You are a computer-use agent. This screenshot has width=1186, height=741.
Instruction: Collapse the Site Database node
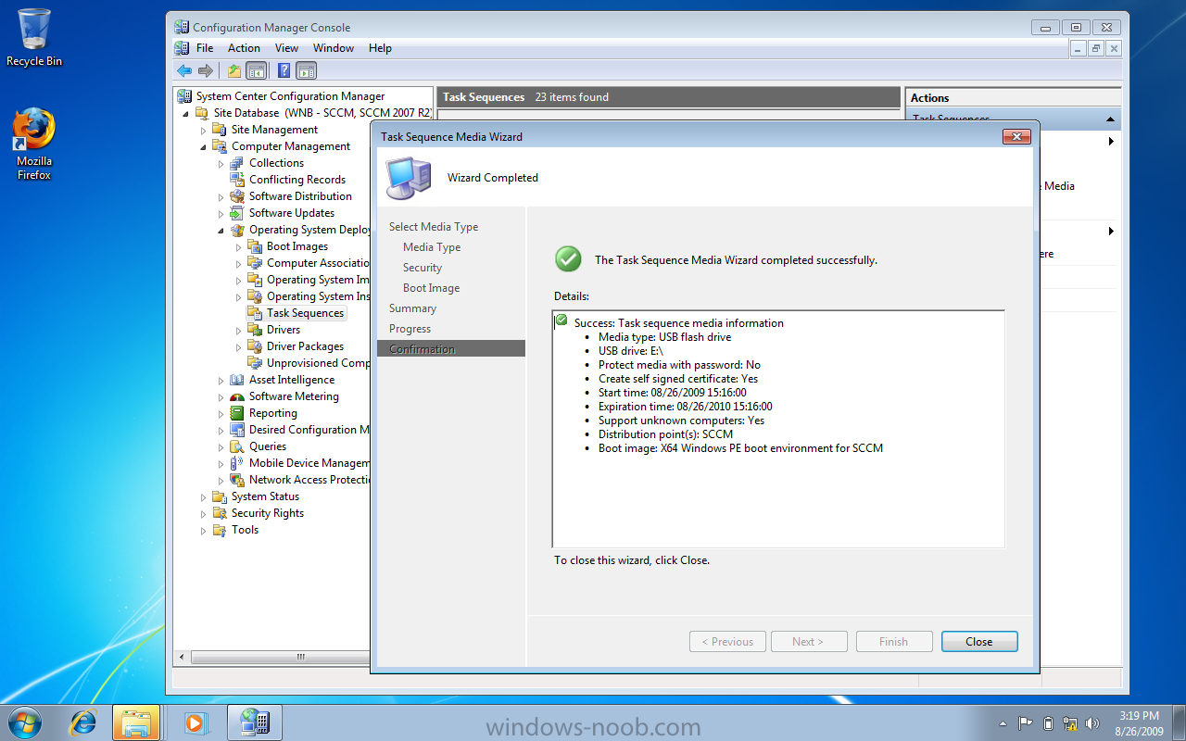click(x=185, y=114)
